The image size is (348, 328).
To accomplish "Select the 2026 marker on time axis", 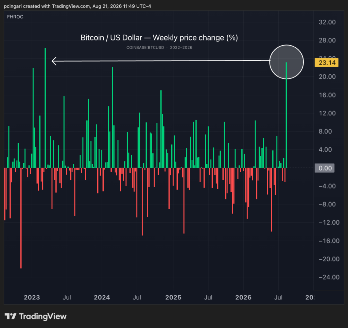I will 243,297.
